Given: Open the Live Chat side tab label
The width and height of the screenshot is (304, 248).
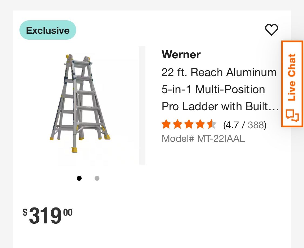Looking at the screenshot, I should (292, 78).
